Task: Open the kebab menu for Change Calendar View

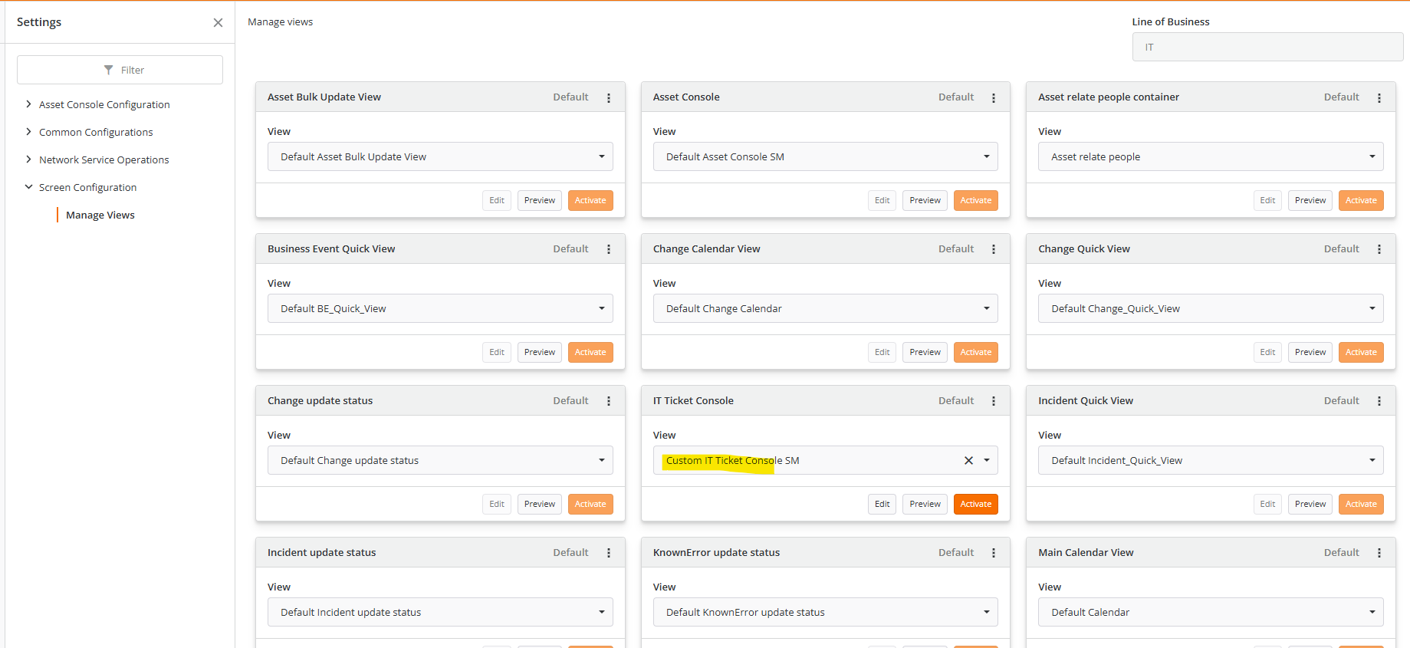Action: (994, 249)
